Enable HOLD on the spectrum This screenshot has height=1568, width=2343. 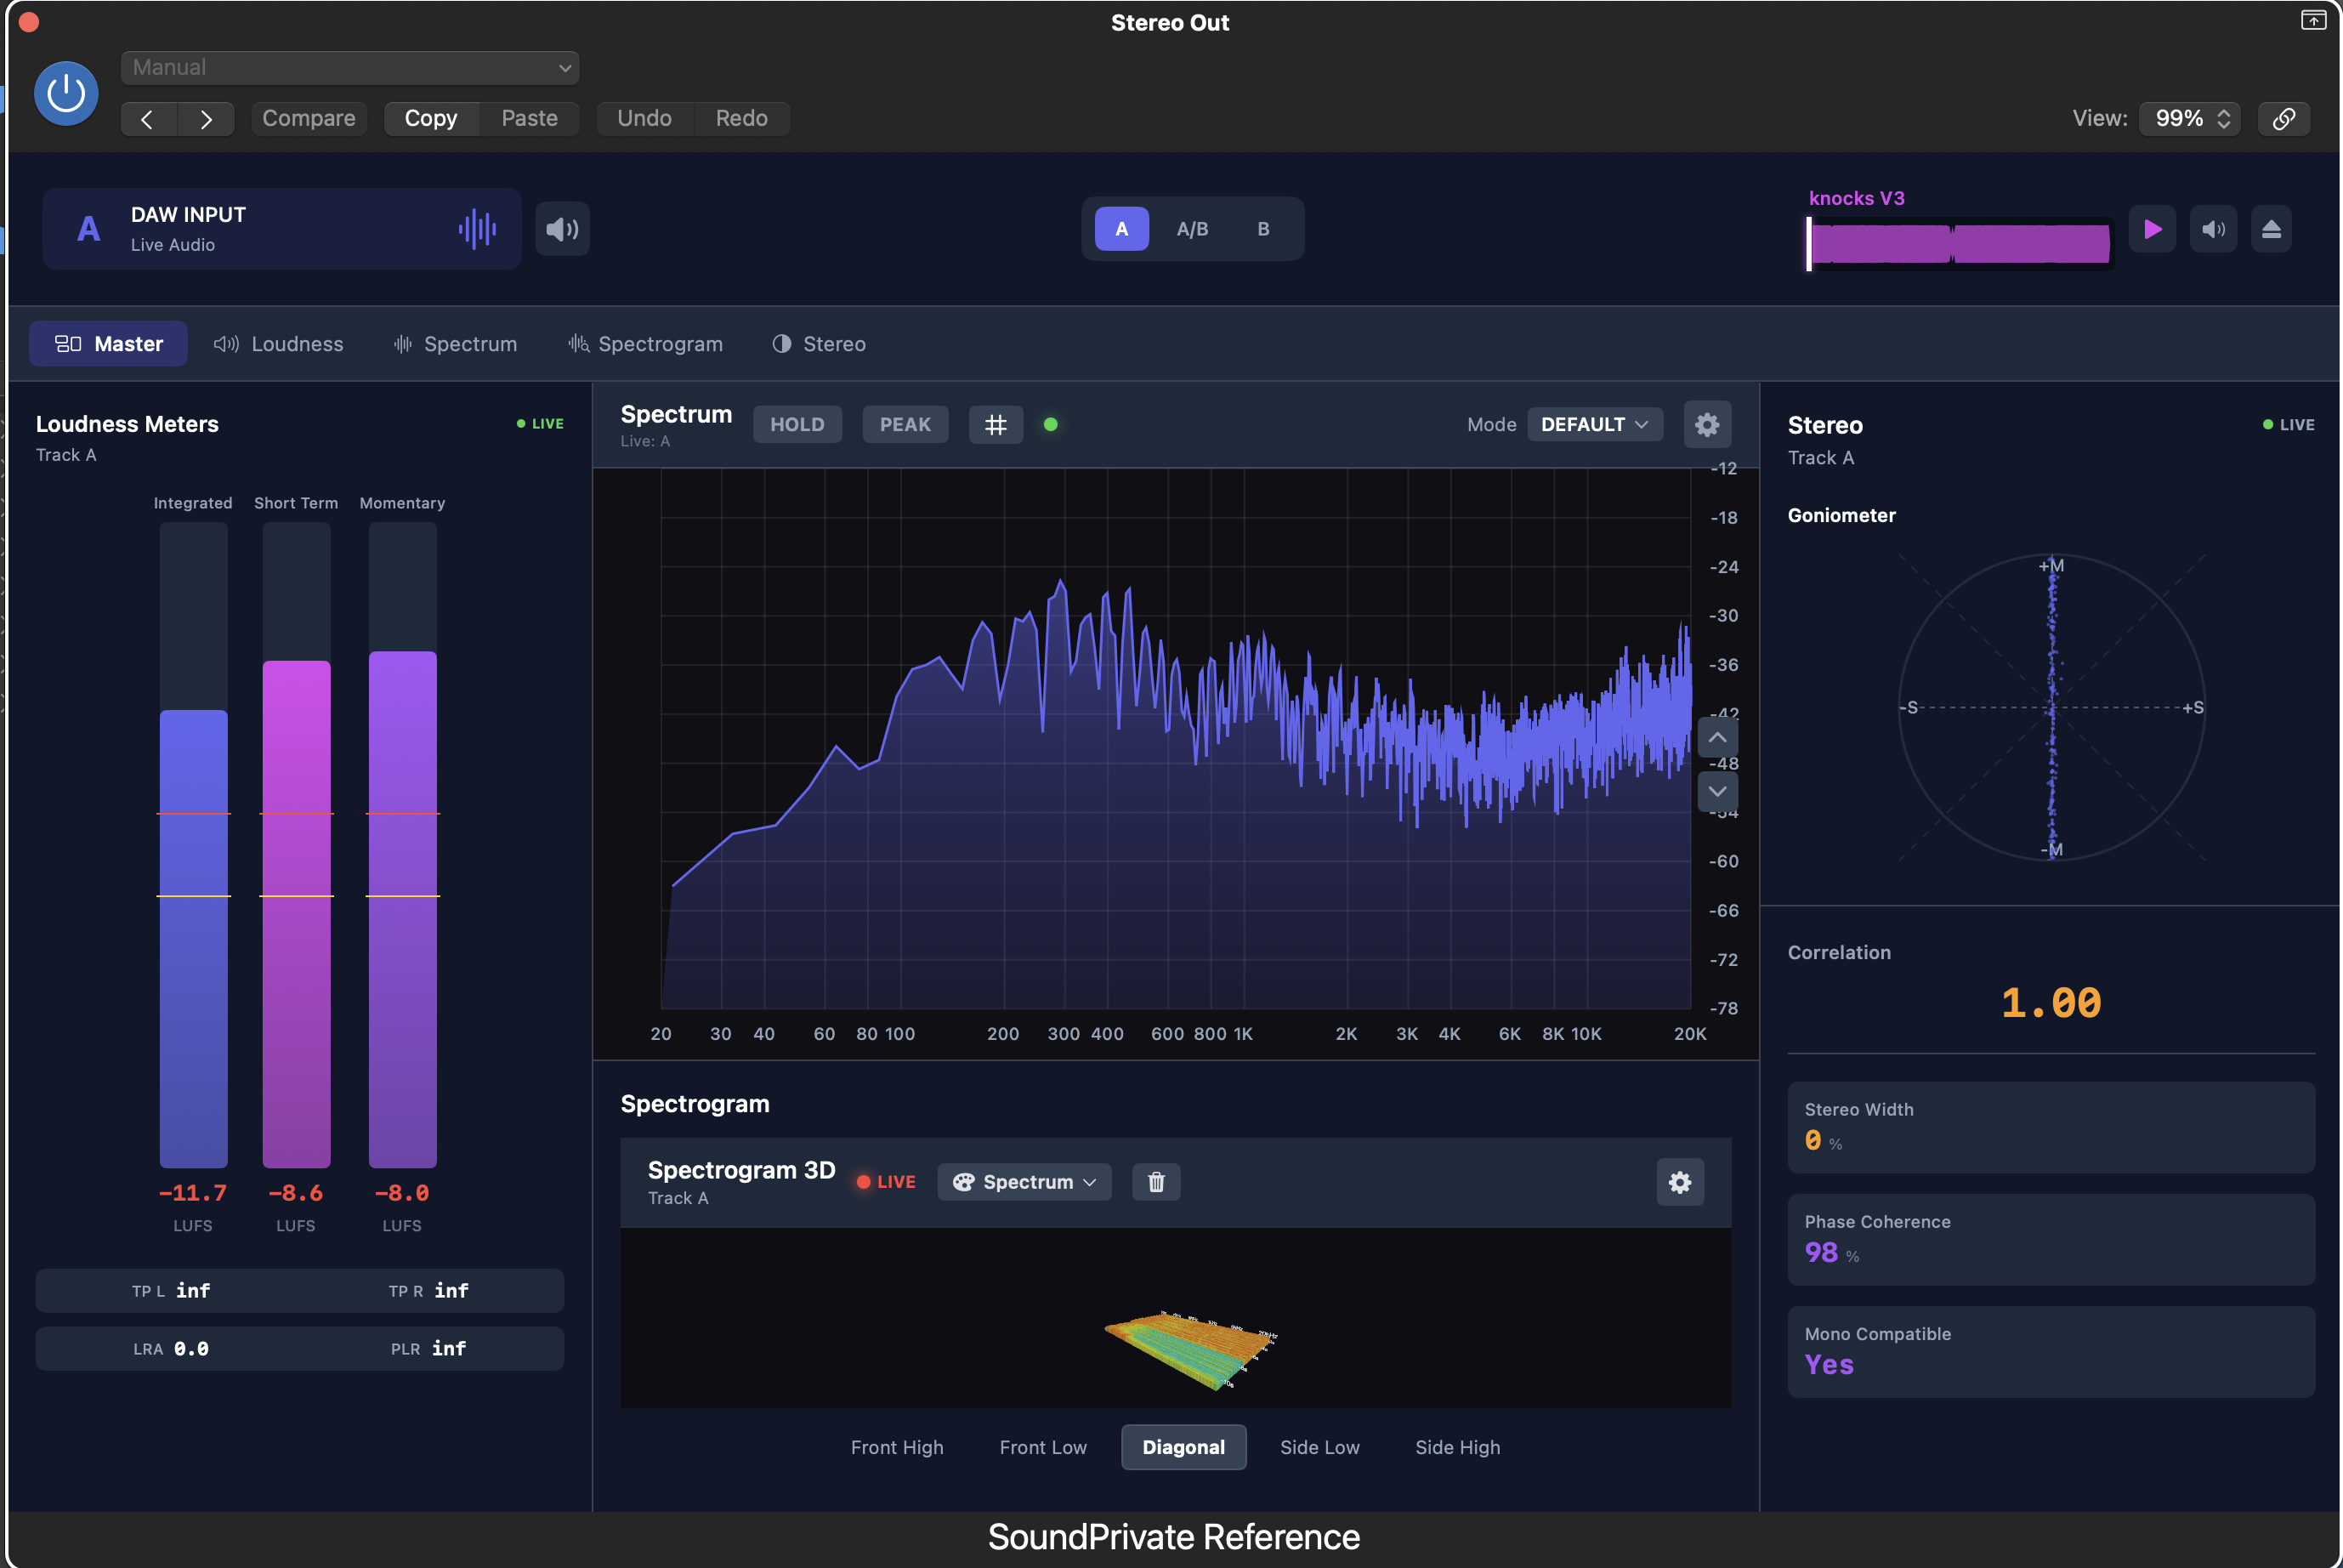point(797,425)
